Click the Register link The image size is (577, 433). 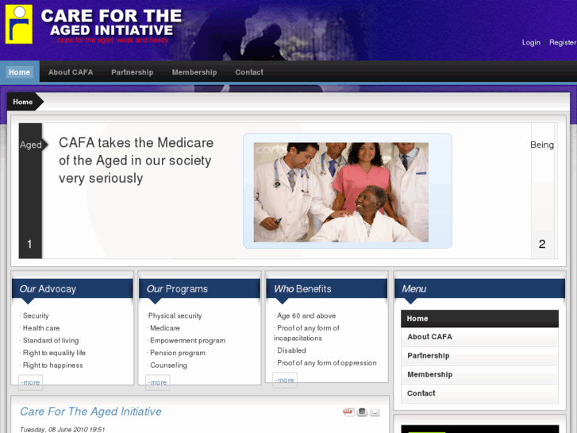tap(562, 43)
